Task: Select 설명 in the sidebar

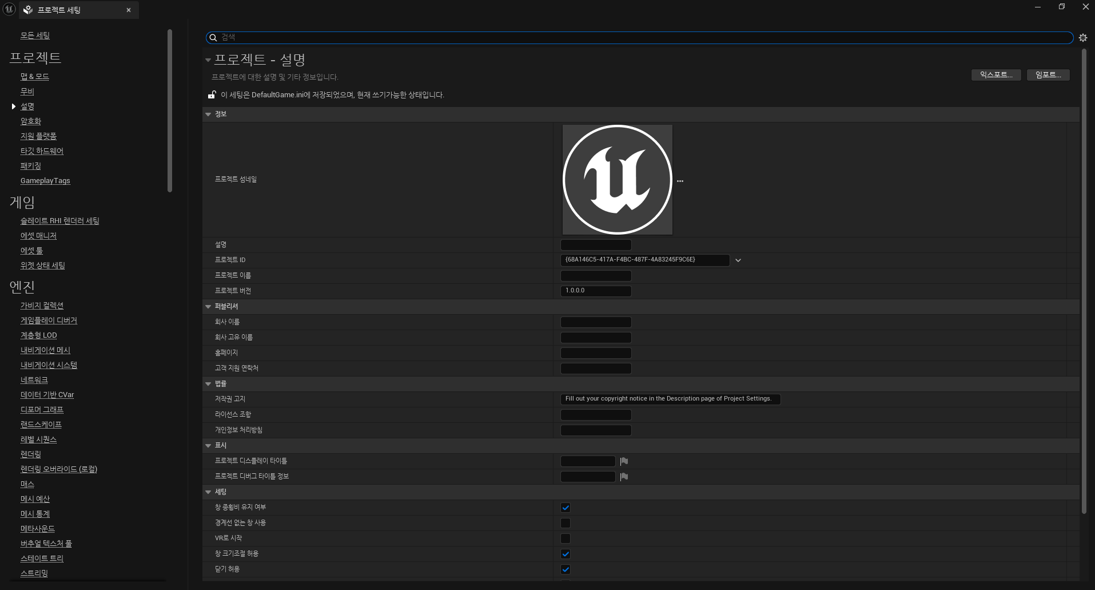Action: (x=27, y=106)
